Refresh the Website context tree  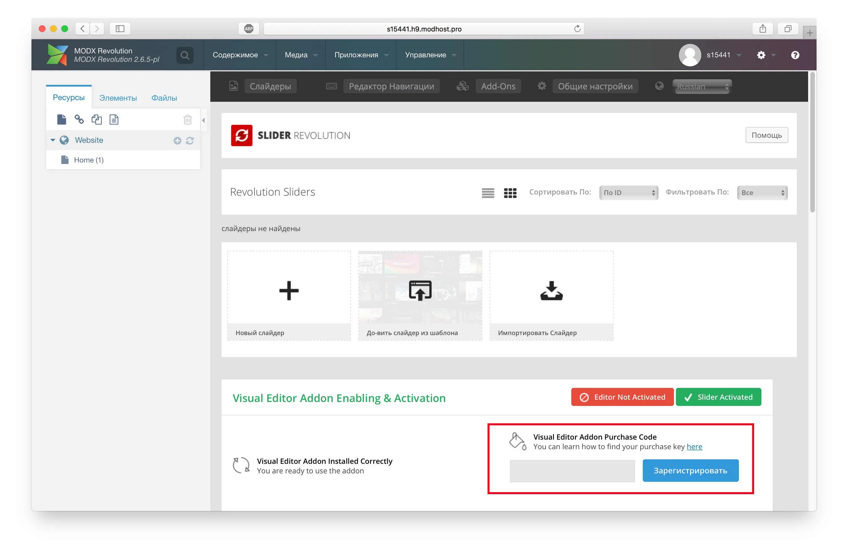(190, 141)
